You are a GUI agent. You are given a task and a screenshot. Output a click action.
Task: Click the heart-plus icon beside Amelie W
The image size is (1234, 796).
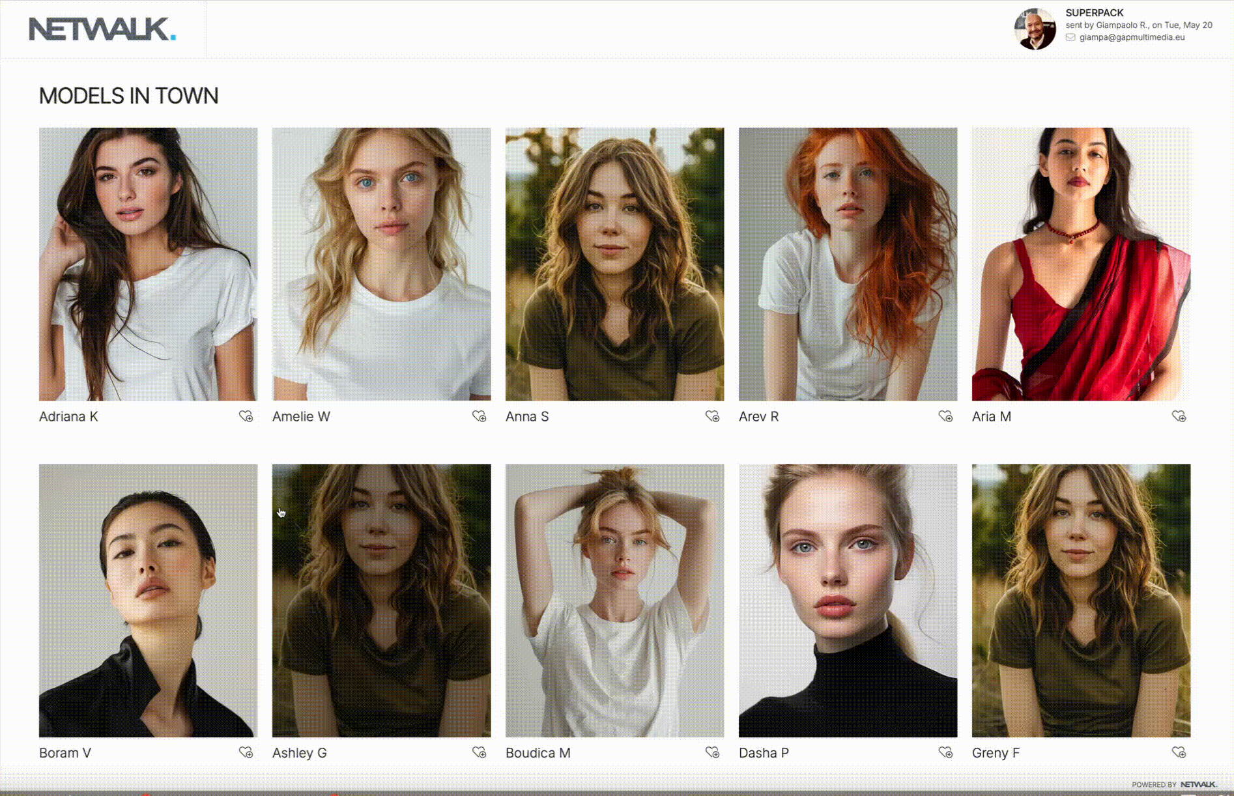coord(480,416)
